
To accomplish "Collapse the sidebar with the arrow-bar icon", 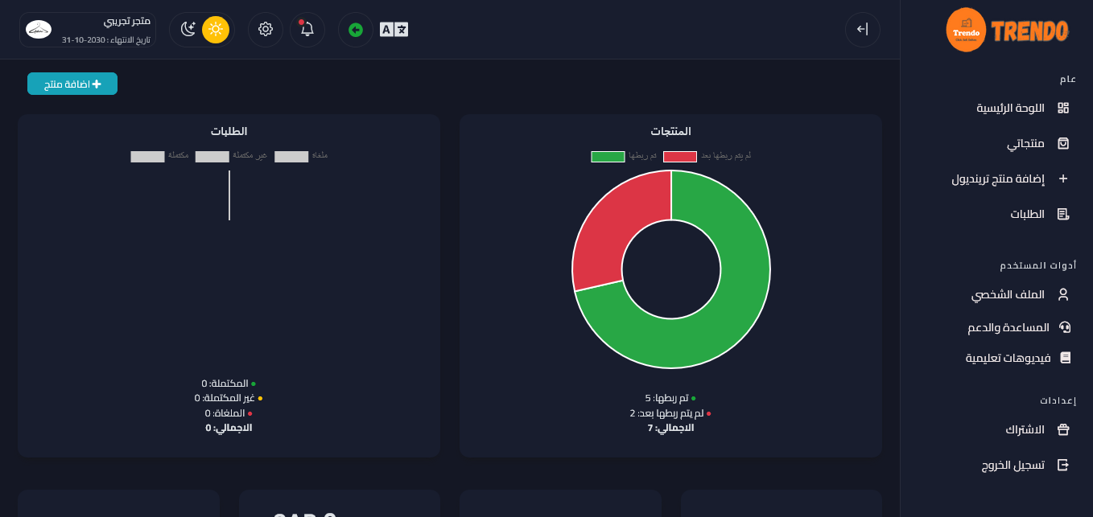I will tap(862, 30).
